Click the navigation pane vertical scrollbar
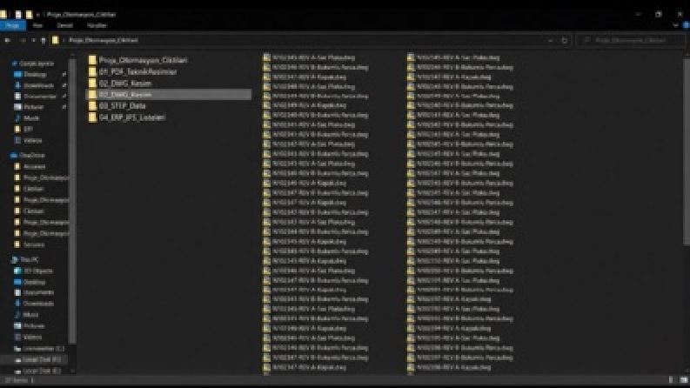This screenshot has width=690, height=388. tap(72, 203)
